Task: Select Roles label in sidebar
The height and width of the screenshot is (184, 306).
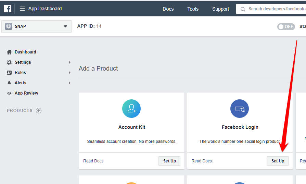Action: pos(20,73)
